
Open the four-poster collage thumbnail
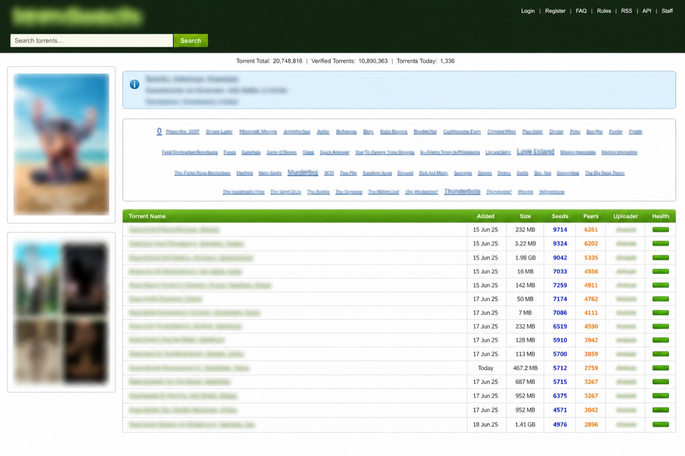point(61,312)
